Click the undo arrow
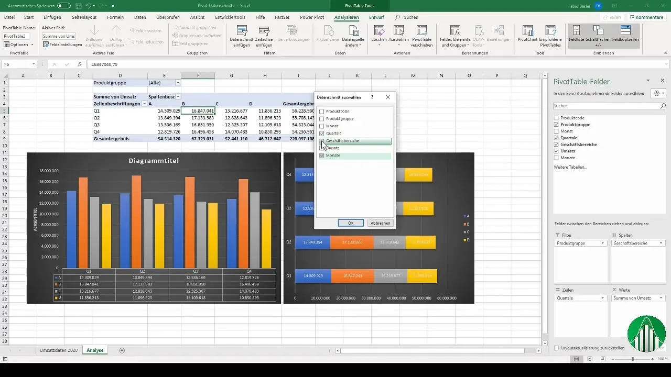Screen dimensions: 671x377 pos(89,5)
